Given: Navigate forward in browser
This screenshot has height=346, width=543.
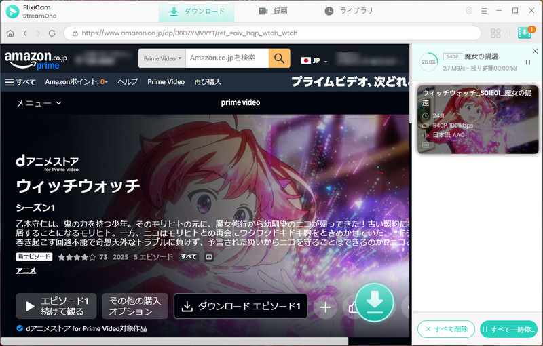Looking at the screenshot, I should pyautogui.click(x=39, y=33).
